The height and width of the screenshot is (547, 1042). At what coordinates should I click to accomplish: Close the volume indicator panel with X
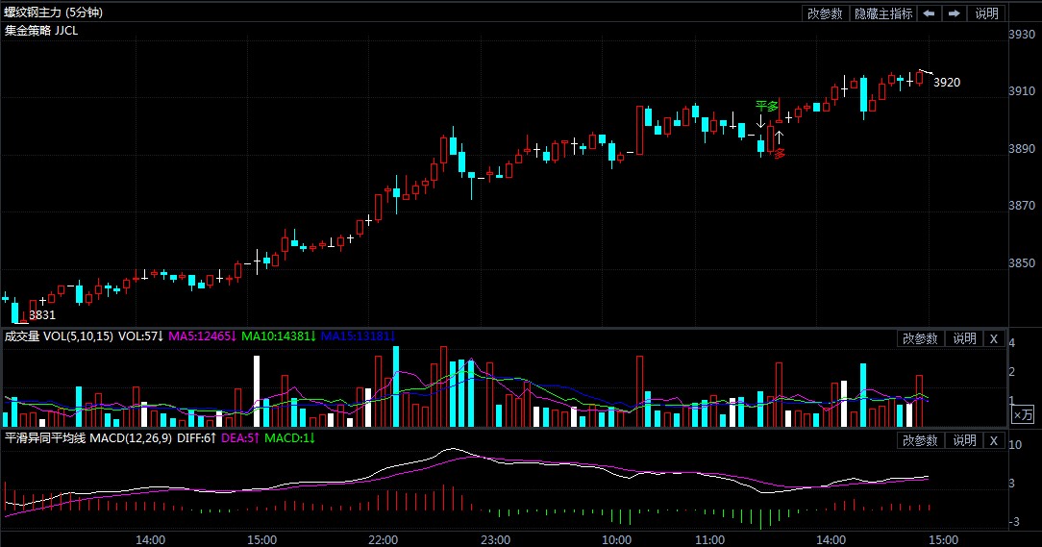coord(994,338)
